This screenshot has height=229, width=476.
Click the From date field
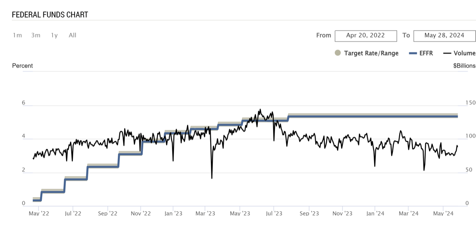(365, 35)
